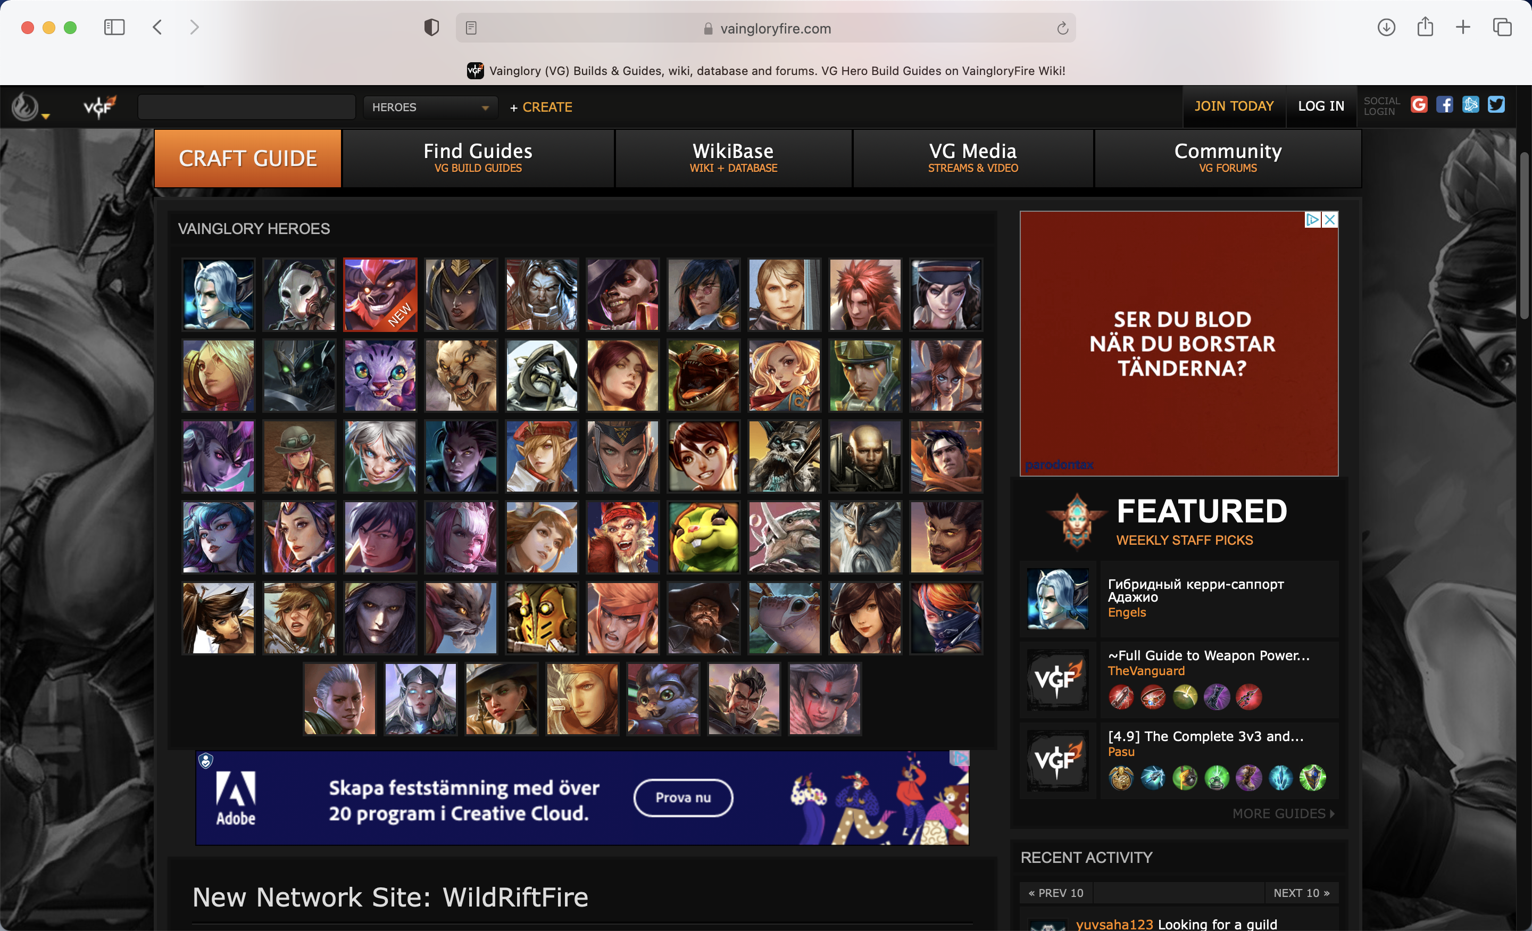Click the Featured weekly staff picks icon
The image size is (1532, 931).
[1077, 520]
